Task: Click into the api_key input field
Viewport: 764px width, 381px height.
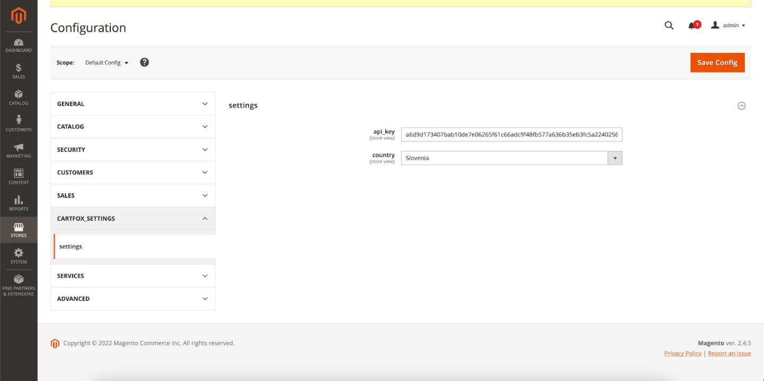Action: coord(511,135)
